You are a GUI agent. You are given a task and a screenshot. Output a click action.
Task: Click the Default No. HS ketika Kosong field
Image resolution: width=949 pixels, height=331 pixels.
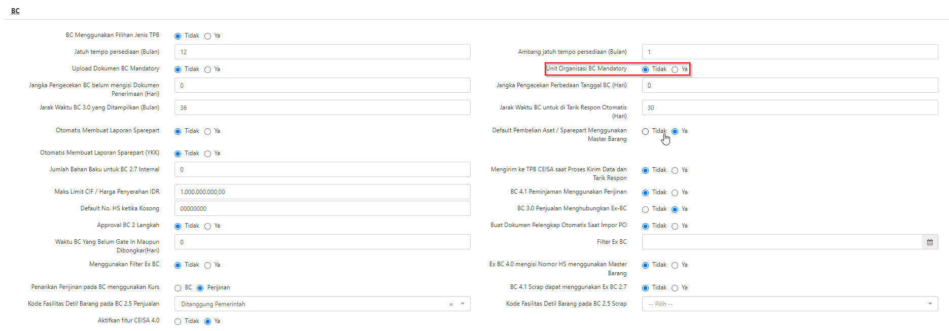tap(322, 208)
